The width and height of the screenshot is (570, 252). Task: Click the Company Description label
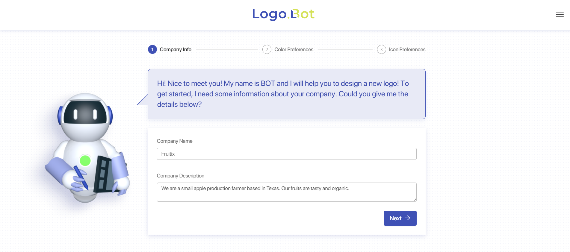(x=180, y=176)
